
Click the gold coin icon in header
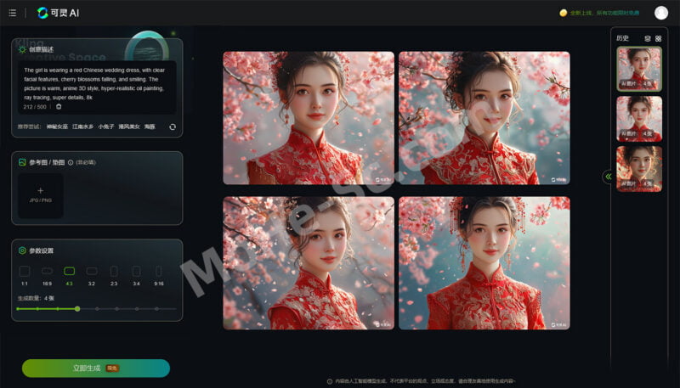pos(563,13)
